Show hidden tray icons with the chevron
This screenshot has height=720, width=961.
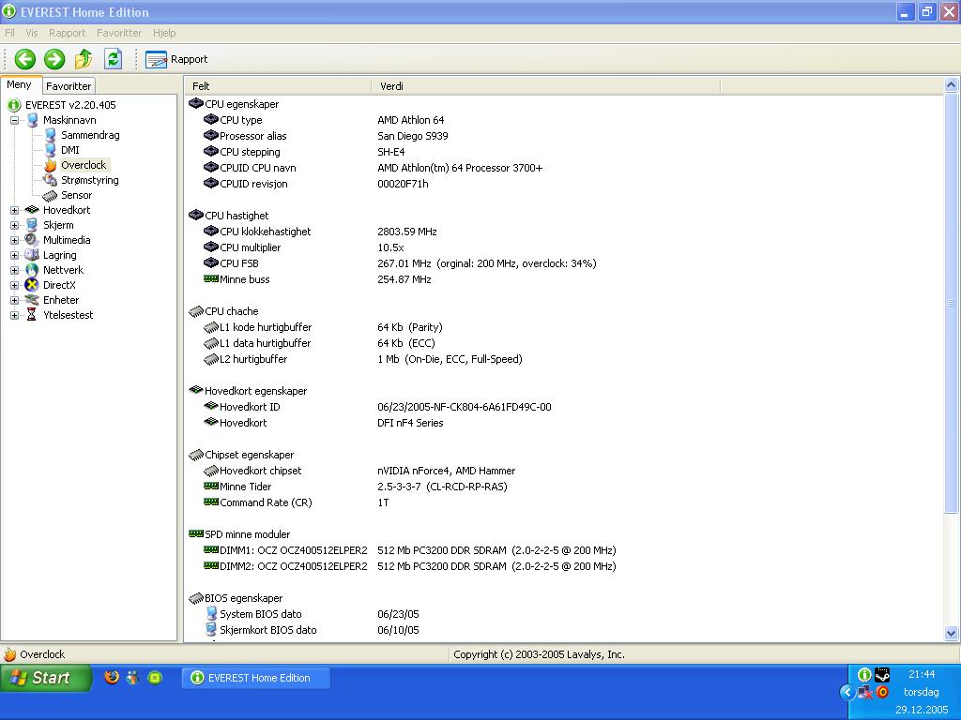847,693
